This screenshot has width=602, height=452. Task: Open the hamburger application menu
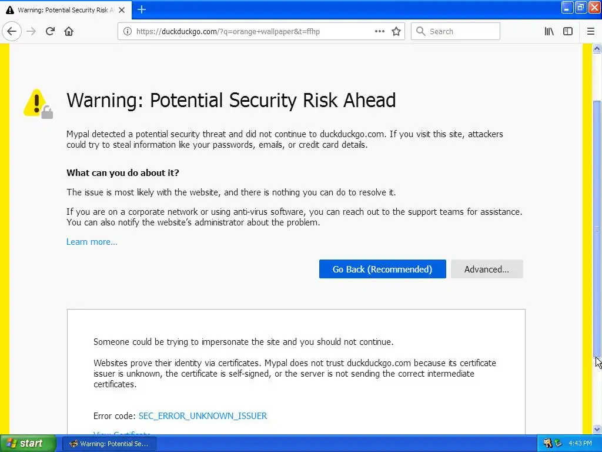(x=591, y=31)
